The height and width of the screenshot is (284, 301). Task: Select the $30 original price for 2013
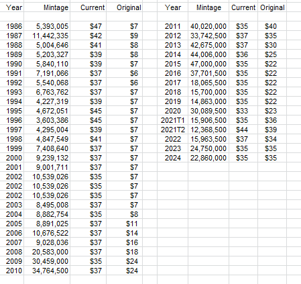(x=272, y=45)
